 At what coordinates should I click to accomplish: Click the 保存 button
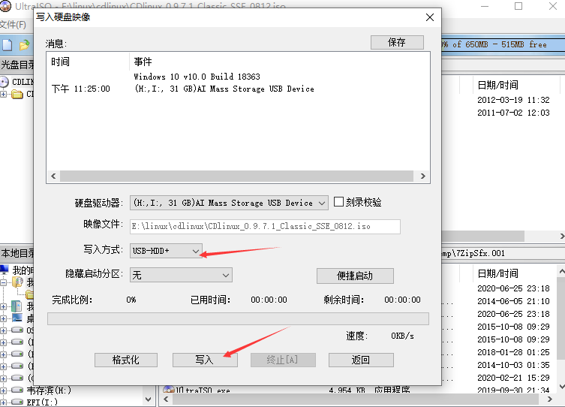pyautogui.click(x=397, y=43)
